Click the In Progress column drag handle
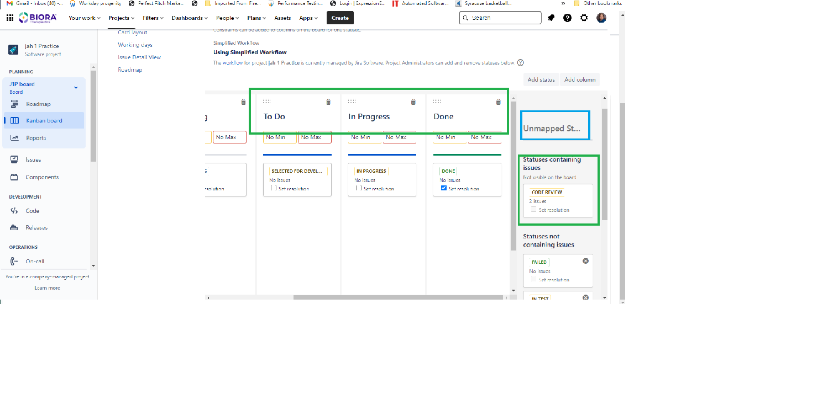 point(352,100)
